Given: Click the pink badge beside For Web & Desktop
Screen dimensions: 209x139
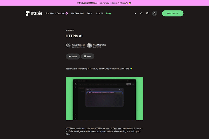Looking at the screenshot, I should pos(67,13).
